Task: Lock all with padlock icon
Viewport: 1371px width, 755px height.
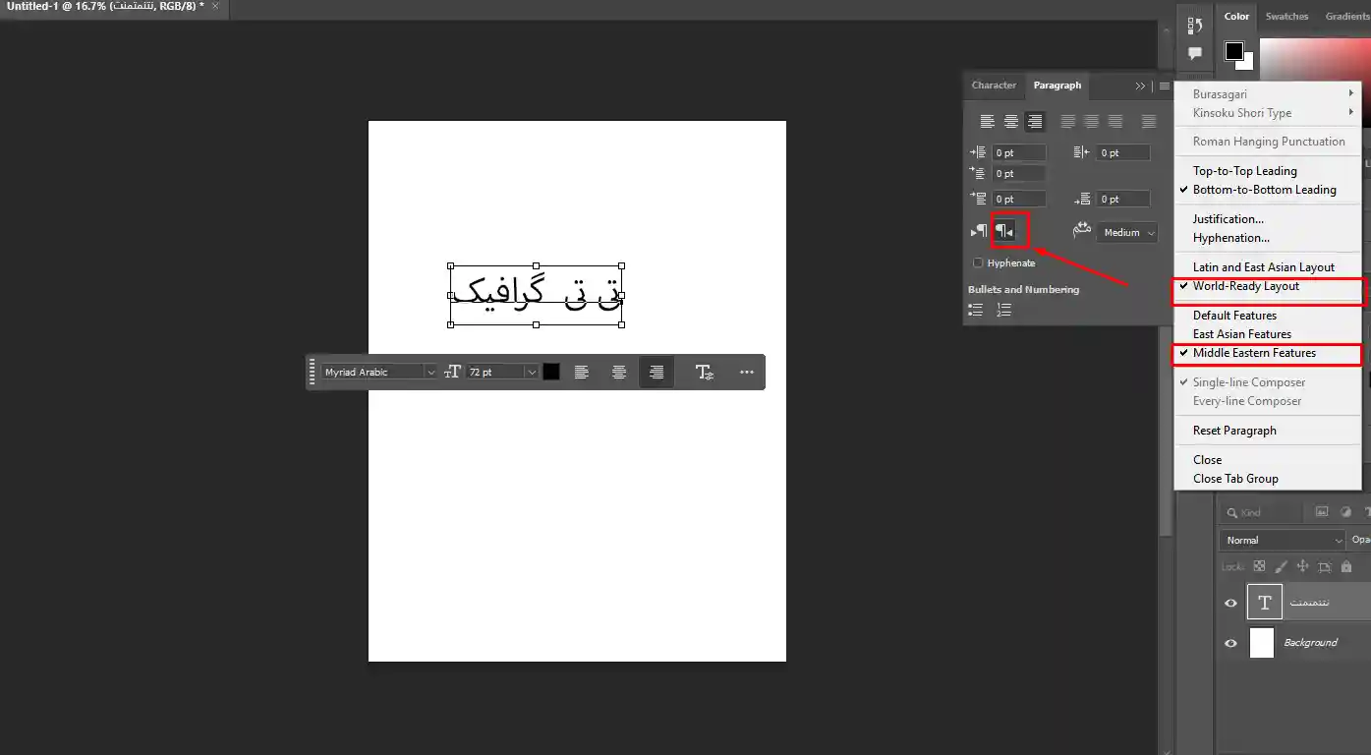Action: 1346,566
